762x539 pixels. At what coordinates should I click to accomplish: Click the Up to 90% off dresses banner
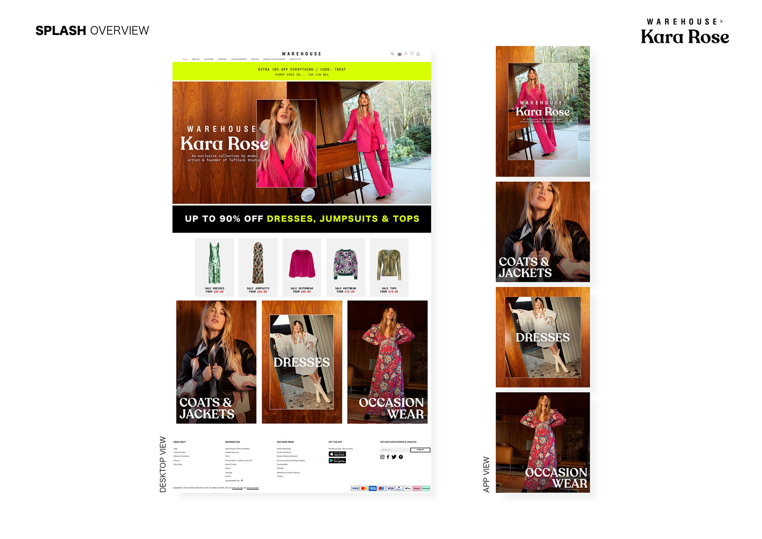(302, 219)
